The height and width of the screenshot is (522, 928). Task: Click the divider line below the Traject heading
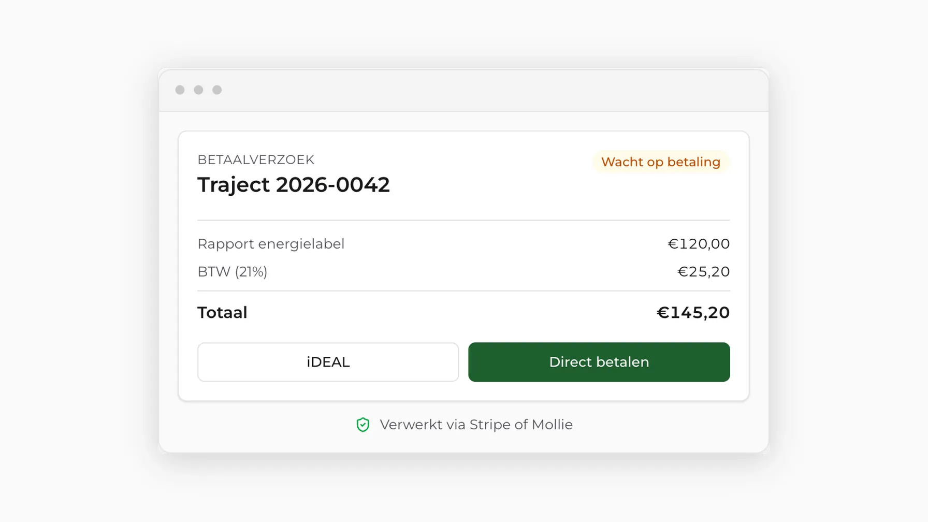click(x=463, y=220)
